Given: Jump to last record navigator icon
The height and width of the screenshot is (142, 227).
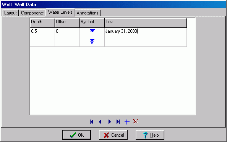Looking at the screenshot, I should coord(118,122).
